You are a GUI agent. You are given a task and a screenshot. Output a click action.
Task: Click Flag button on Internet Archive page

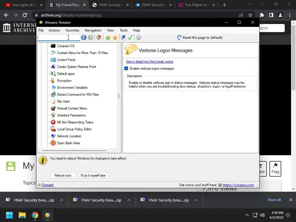click(275, 169)
